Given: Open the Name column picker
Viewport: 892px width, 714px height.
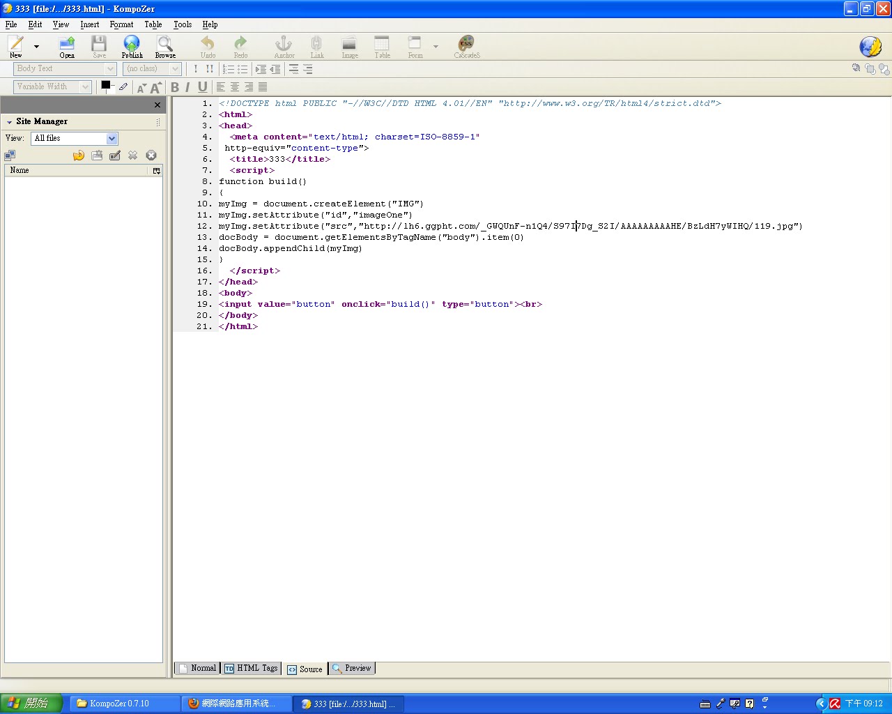Looking at the screenshot, I should pyautogui.click(x=157, y=171).
